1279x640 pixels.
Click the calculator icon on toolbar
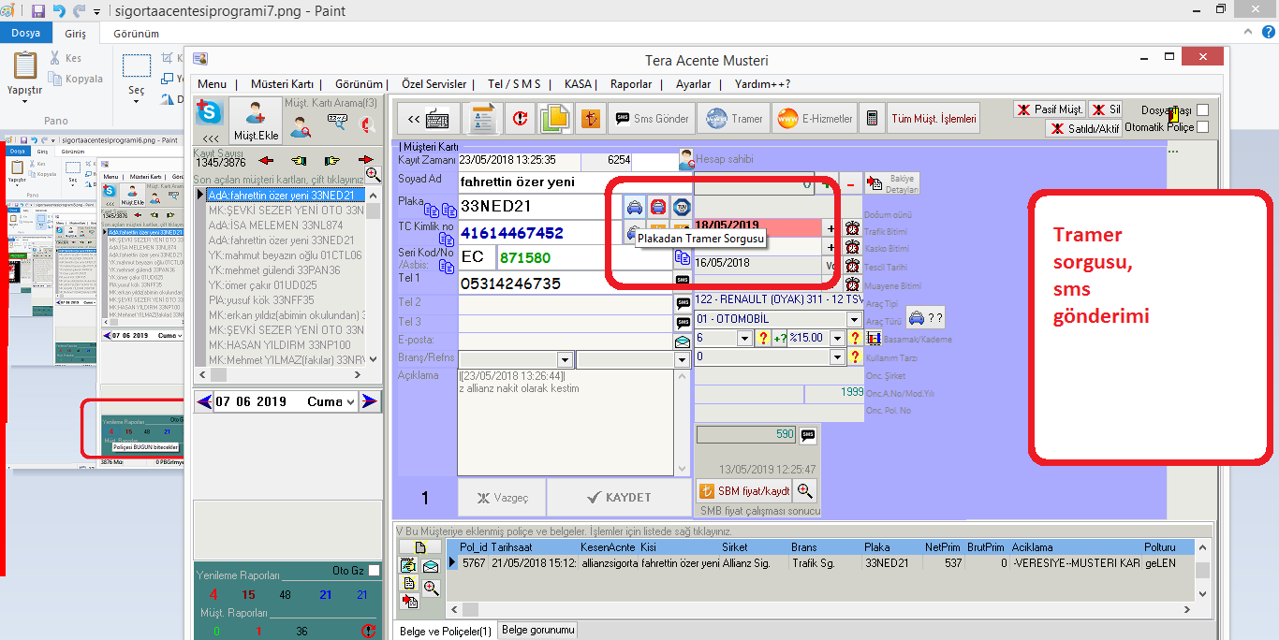873,118
